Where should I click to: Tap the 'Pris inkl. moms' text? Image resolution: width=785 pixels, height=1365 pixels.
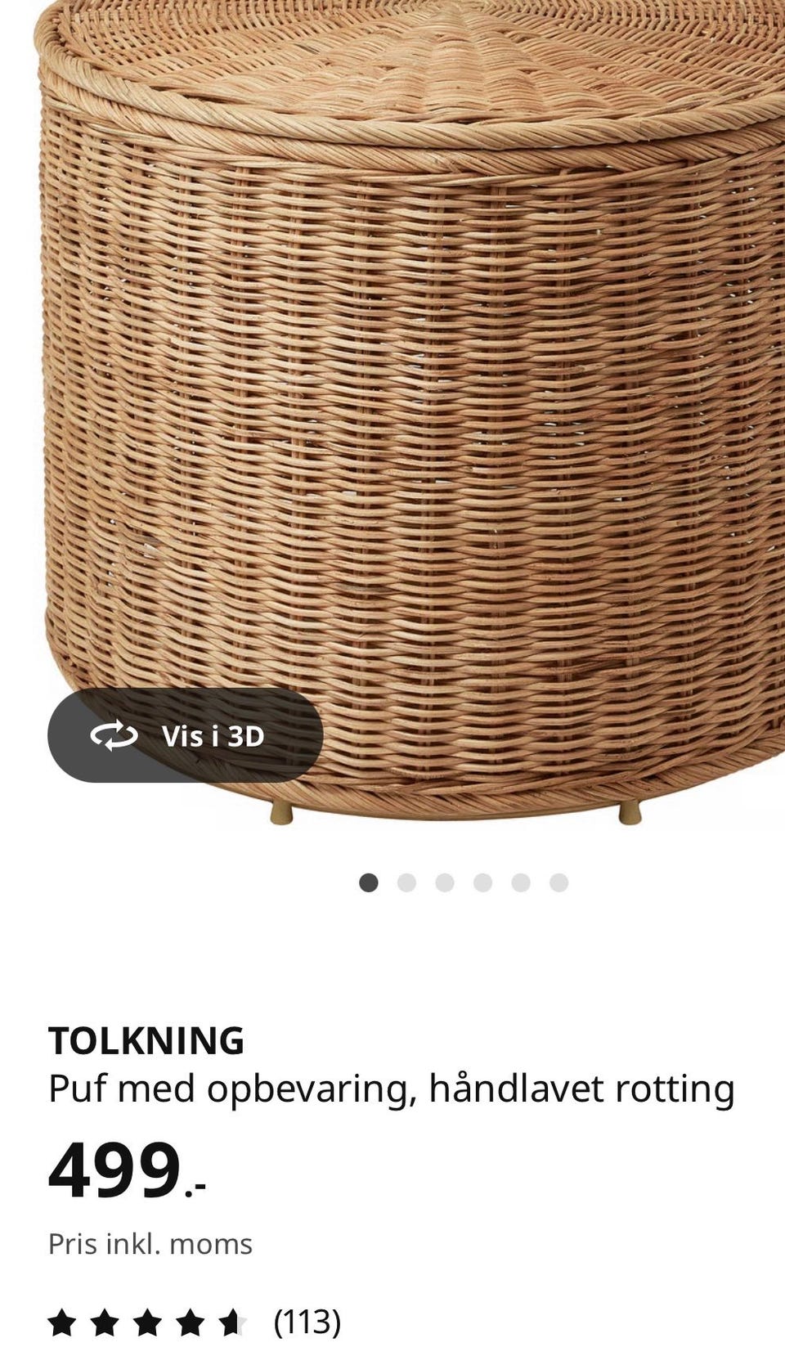[x=150, y=1244]
